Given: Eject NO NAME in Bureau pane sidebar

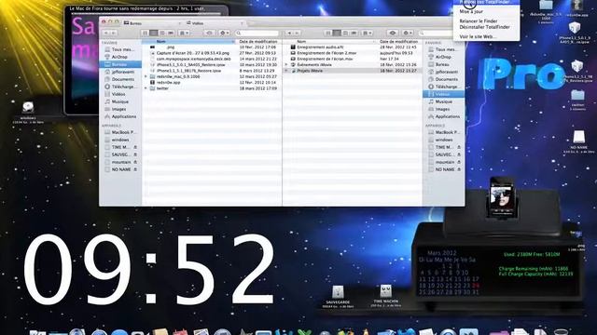Looking at the screenshot, I should click(135, 169).
